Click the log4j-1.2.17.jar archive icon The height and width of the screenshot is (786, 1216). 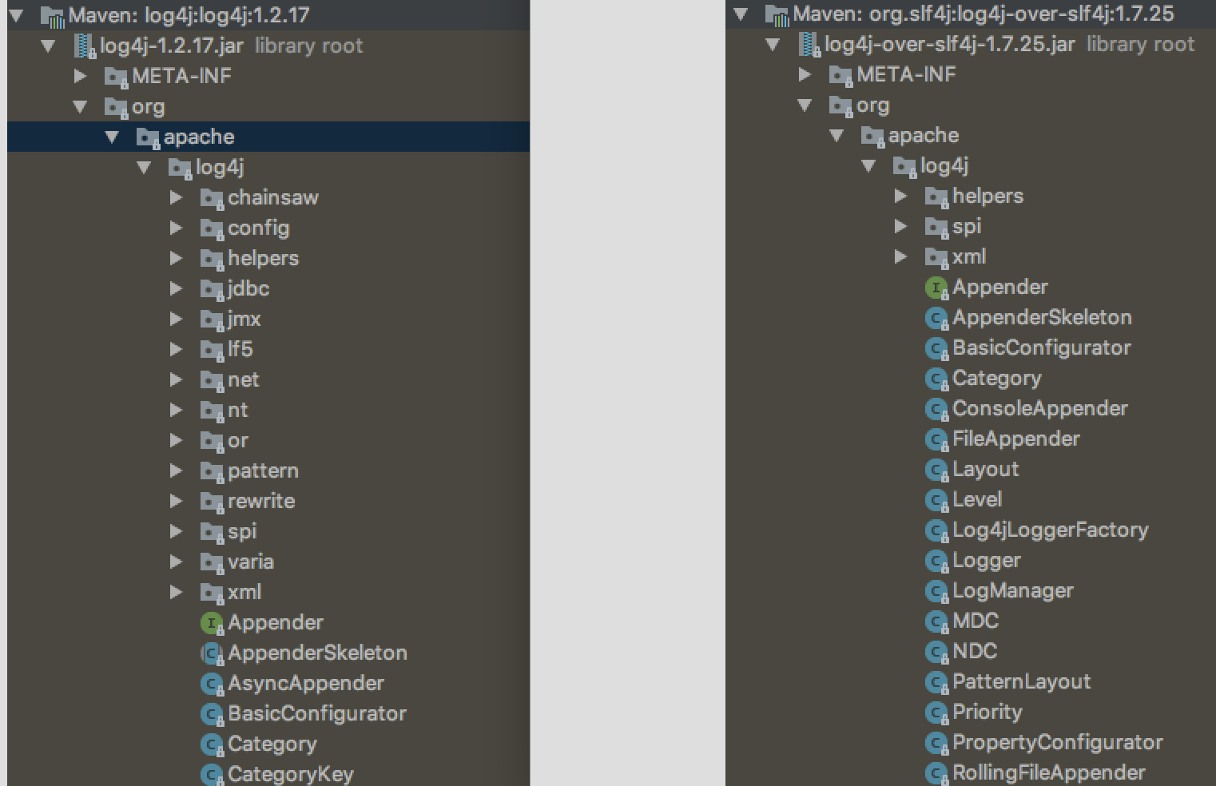tap(85, 46)
